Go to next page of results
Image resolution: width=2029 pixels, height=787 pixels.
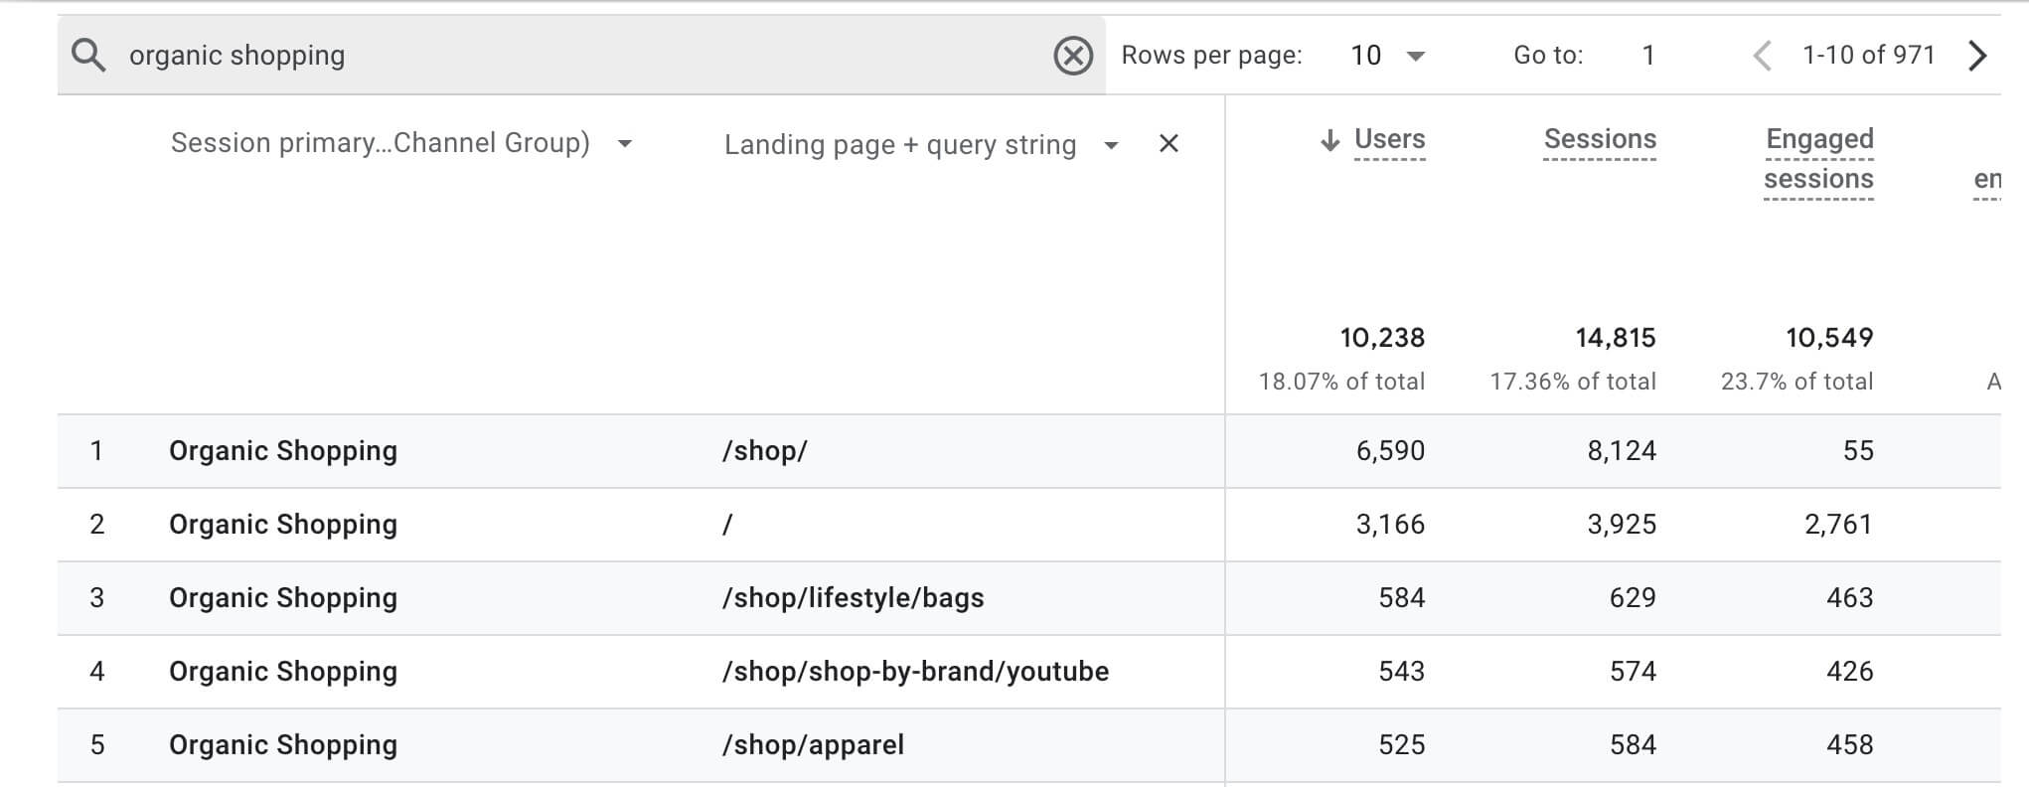point(1977,56)
